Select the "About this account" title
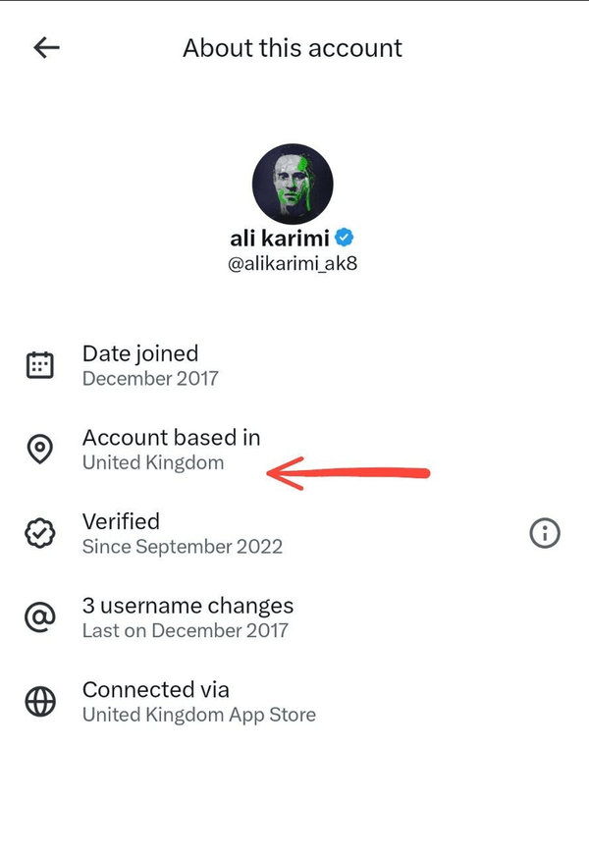 pyautogui.click(x=293, y=48)
